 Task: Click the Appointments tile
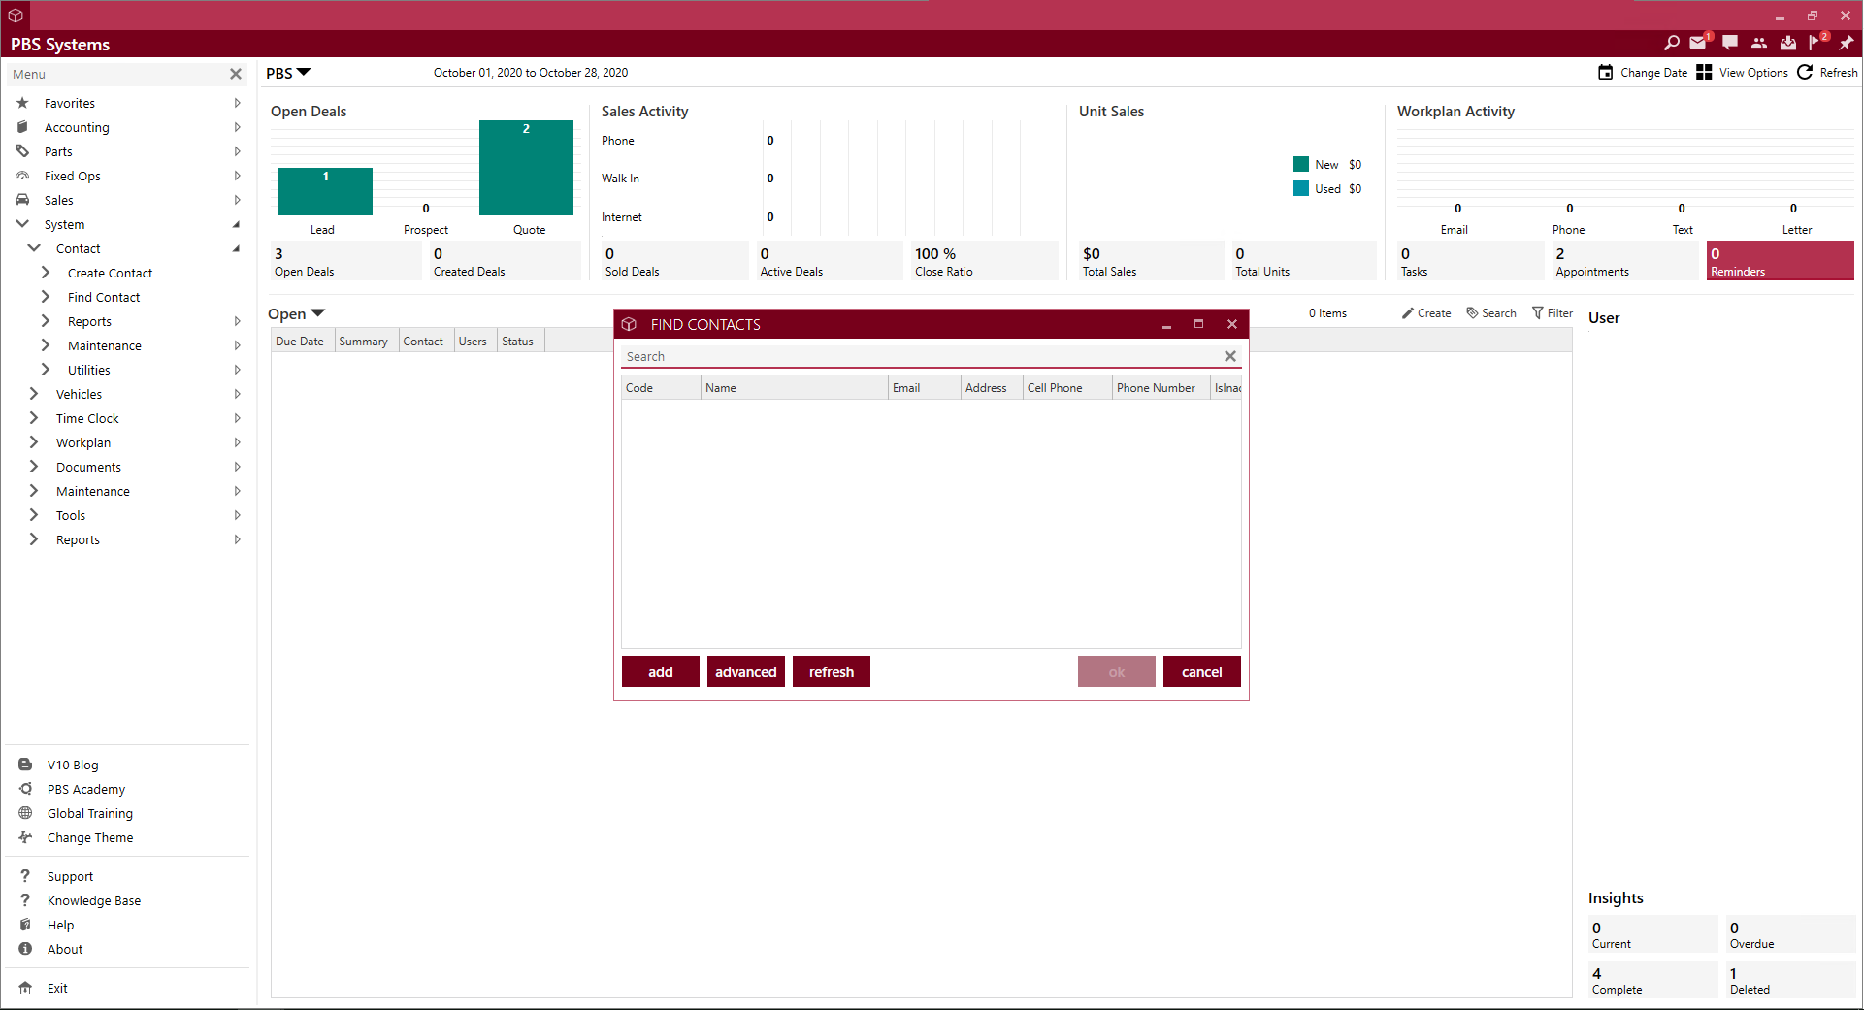coord(1623,261)
